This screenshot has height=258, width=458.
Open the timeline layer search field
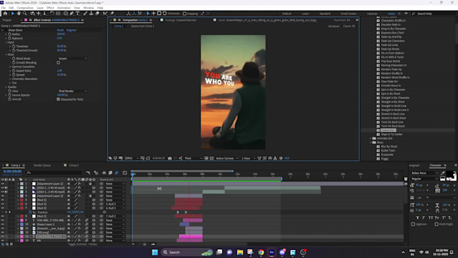coord(54,172)
